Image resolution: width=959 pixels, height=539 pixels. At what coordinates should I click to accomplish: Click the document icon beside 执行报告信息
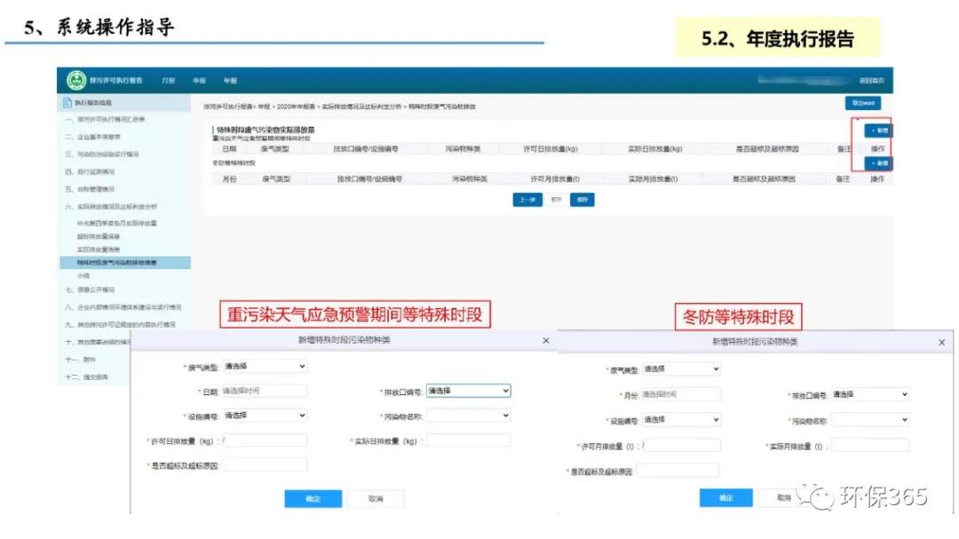click(67, 104)
